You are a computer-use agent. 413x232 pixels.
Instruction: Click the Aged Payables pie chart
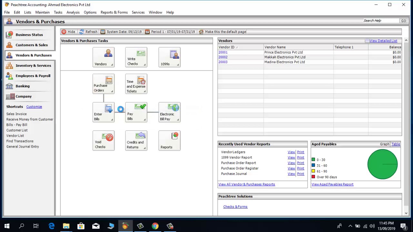[x=382, y=164]
